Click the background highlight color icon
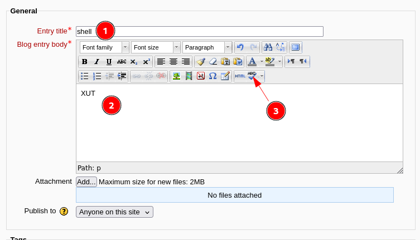The image size is (420, 240). (x=270, y=62)
